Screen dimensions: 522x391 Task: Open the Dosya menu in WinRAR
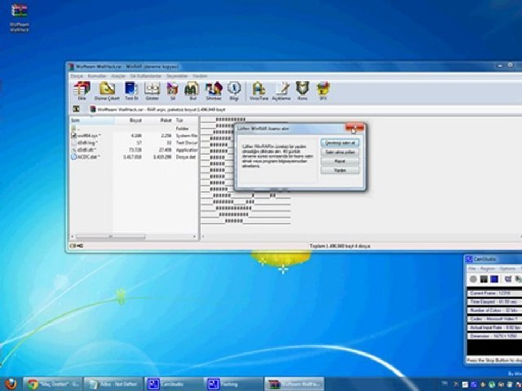[x=77, y=76]
